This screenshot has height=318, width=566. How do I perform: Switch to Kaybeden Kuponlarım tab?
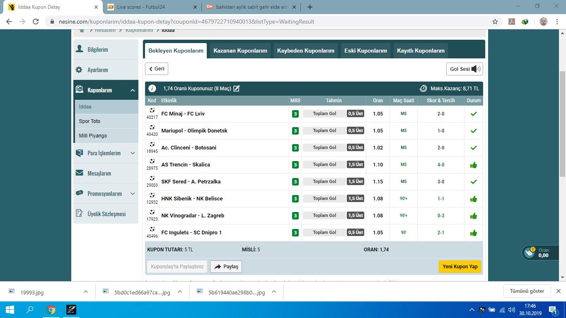pos(306,51)
